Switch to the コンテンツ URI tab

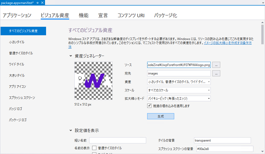[131, 15]
